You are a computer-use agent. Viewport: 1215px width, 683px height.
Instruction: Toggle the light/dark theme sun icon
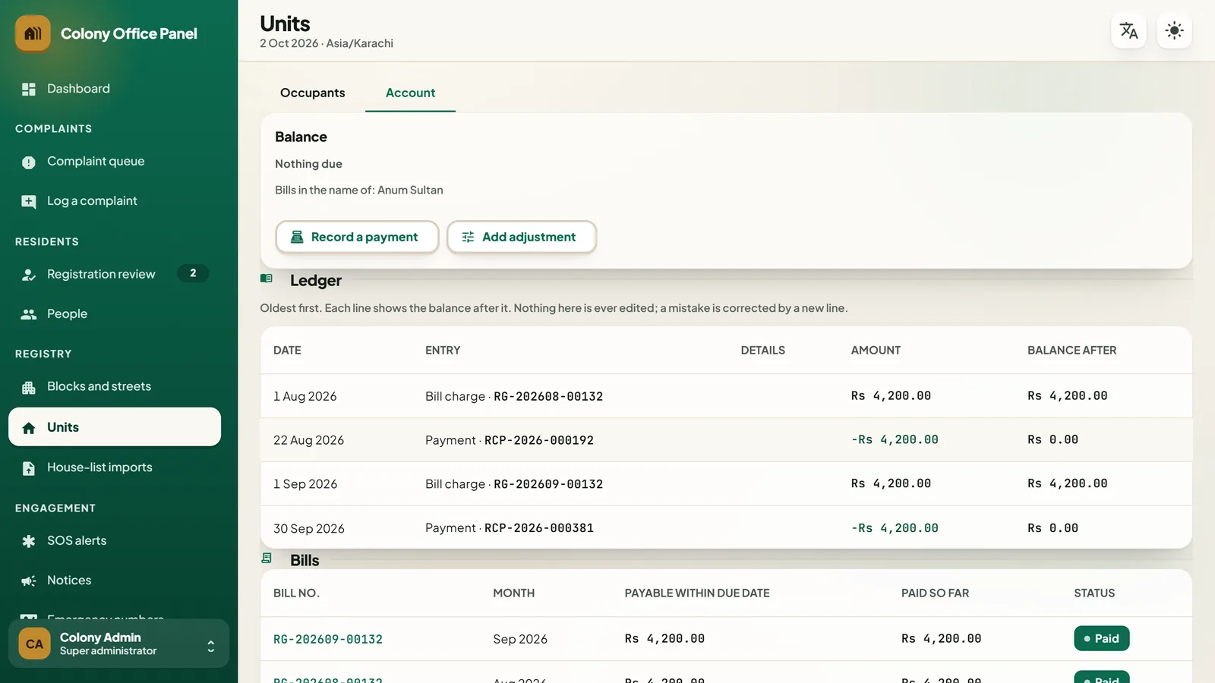tap(1174, 30)
